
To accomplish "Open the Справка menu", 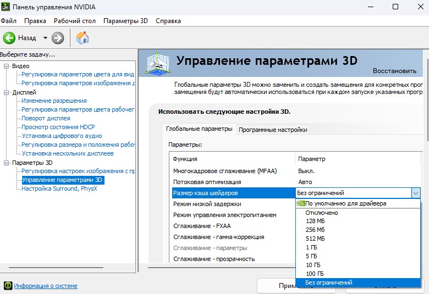I will coord(168,21).
